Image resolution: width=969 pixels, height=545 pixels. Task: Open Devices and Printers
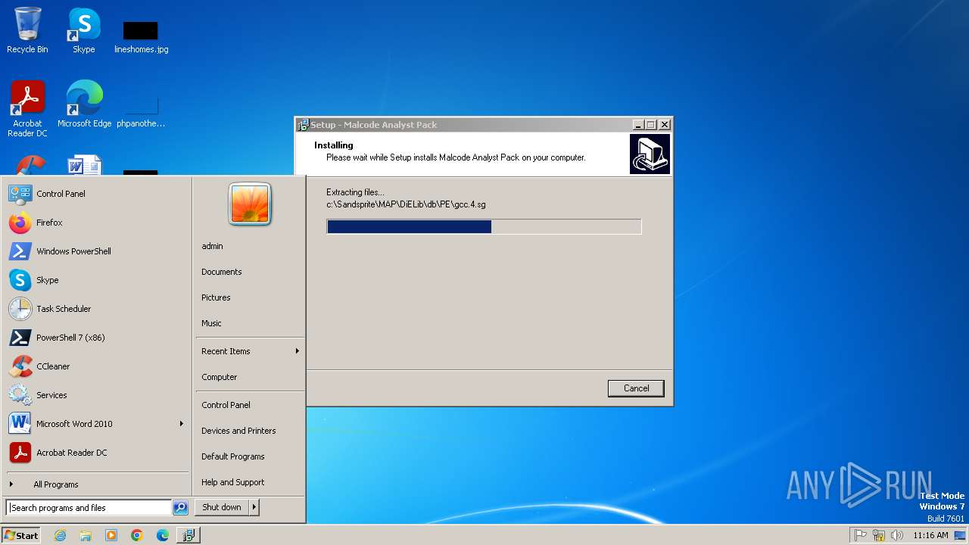click(249, 431)
